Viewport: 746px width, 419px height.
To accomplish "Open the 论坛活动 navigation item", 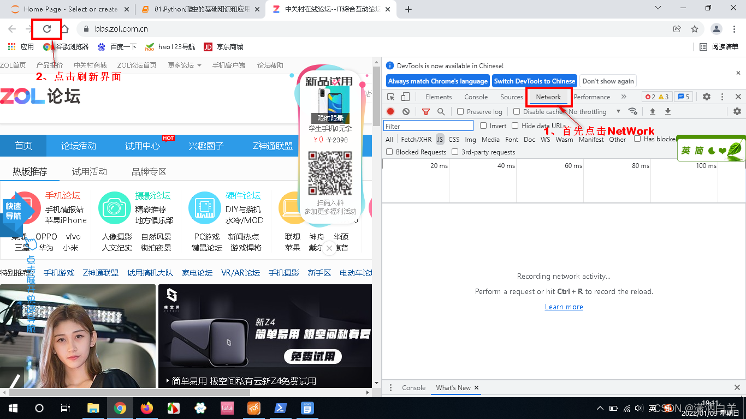I will [x=78, y=146].
